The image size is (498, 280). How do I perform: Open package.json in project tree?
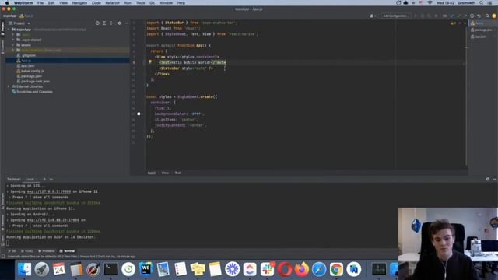[30, 76]
